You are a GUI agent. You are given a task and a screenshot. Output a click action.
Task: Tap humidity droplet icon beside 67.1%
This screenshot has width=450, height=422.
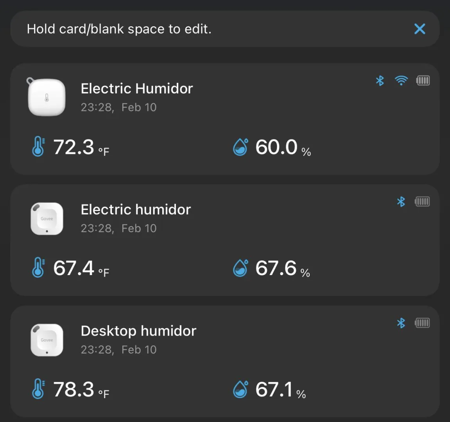coord(240,389)
